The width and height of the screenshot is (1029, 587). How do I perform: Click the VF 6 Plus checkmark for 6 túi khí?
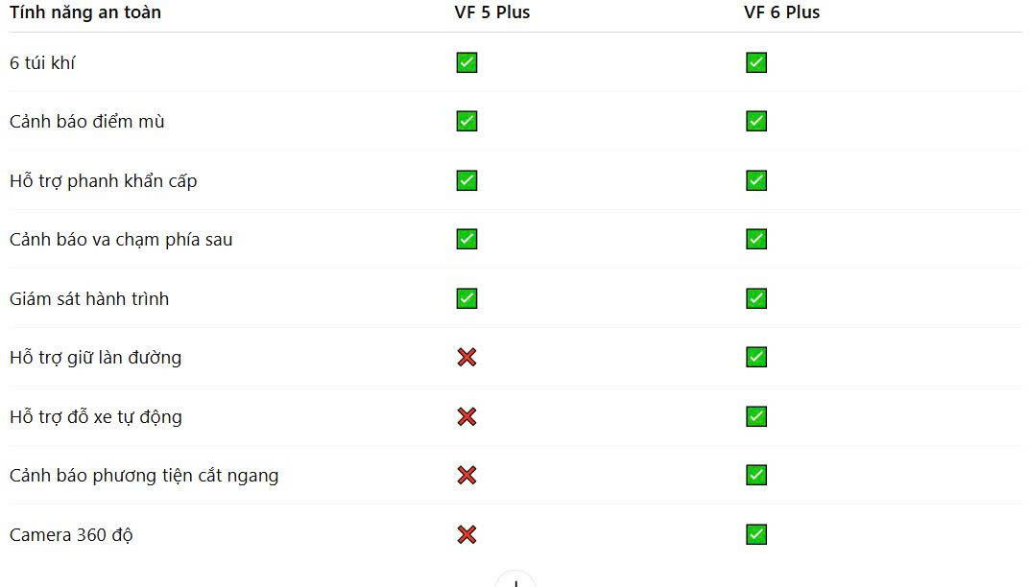[x=756, y=63]
